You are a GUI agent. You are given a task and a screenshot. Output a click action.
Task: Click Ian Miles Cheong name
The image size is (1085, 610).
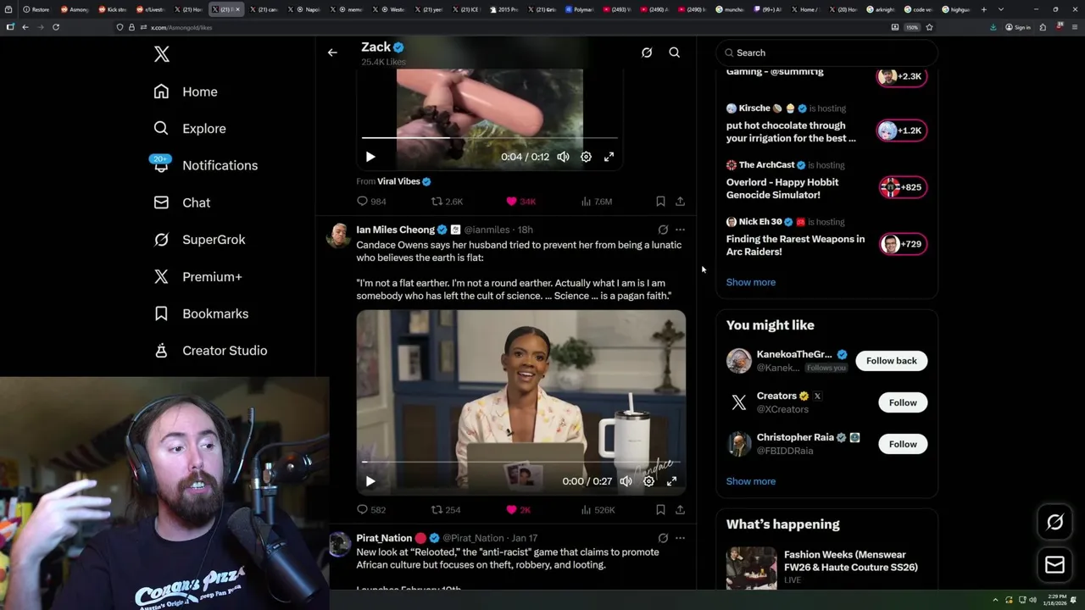coord(395,230)
